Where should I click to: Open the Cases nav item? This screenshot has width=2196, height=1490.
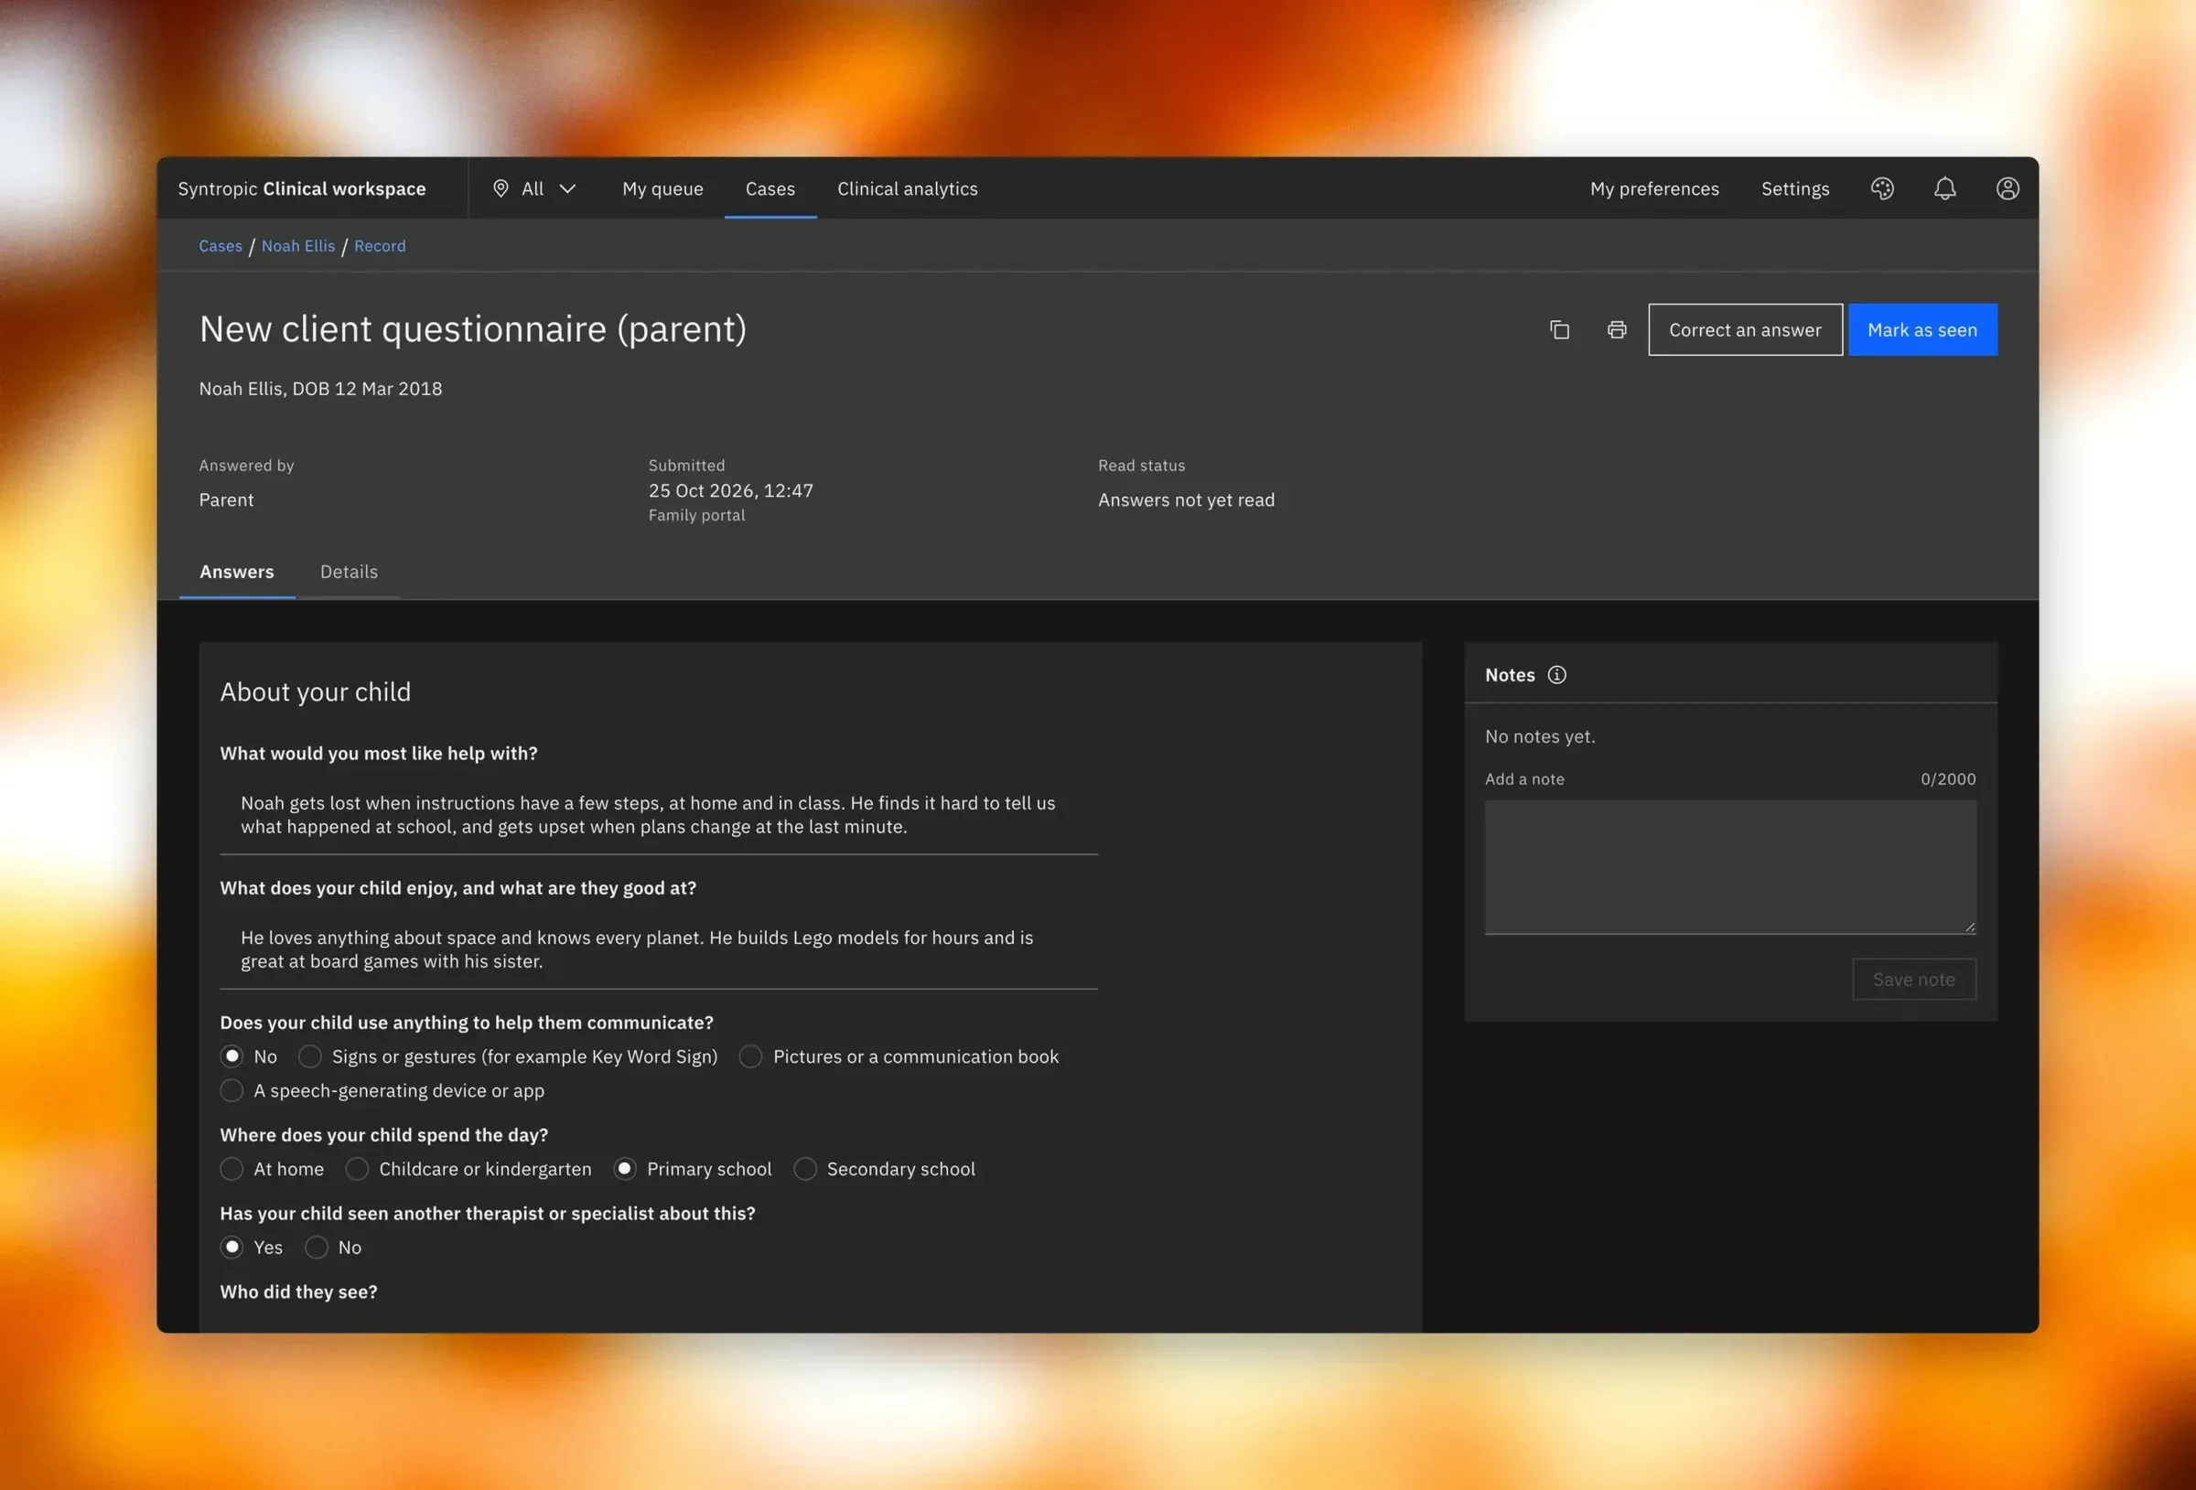pos(770,189)
